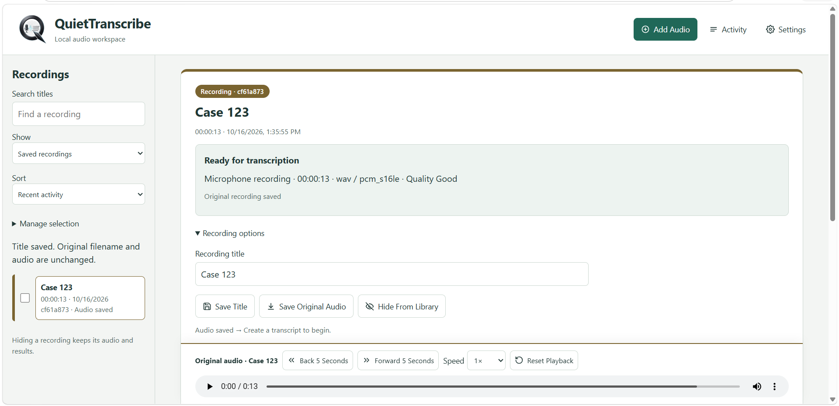This screenshot has width=839, height=406.
Task: Click the 0:00 / 0:13 time display
Action: pos(239,386)
